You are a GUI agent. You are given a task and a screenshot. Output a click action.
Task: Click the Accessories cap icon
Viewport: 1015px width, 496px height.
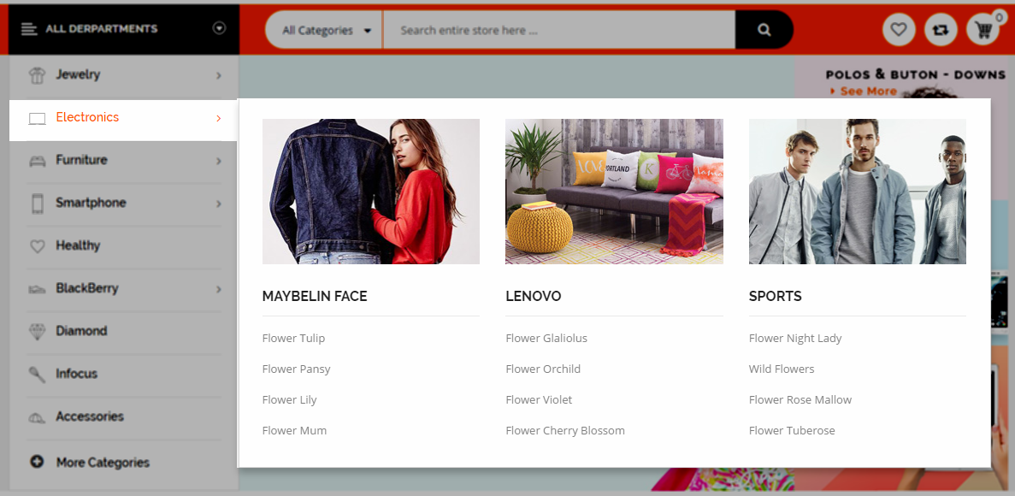click(x=37, y=418)
